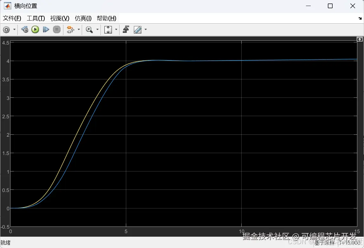Select the zoom magnifier tool
Screen dimensions: 364x248
click(89, 29)
